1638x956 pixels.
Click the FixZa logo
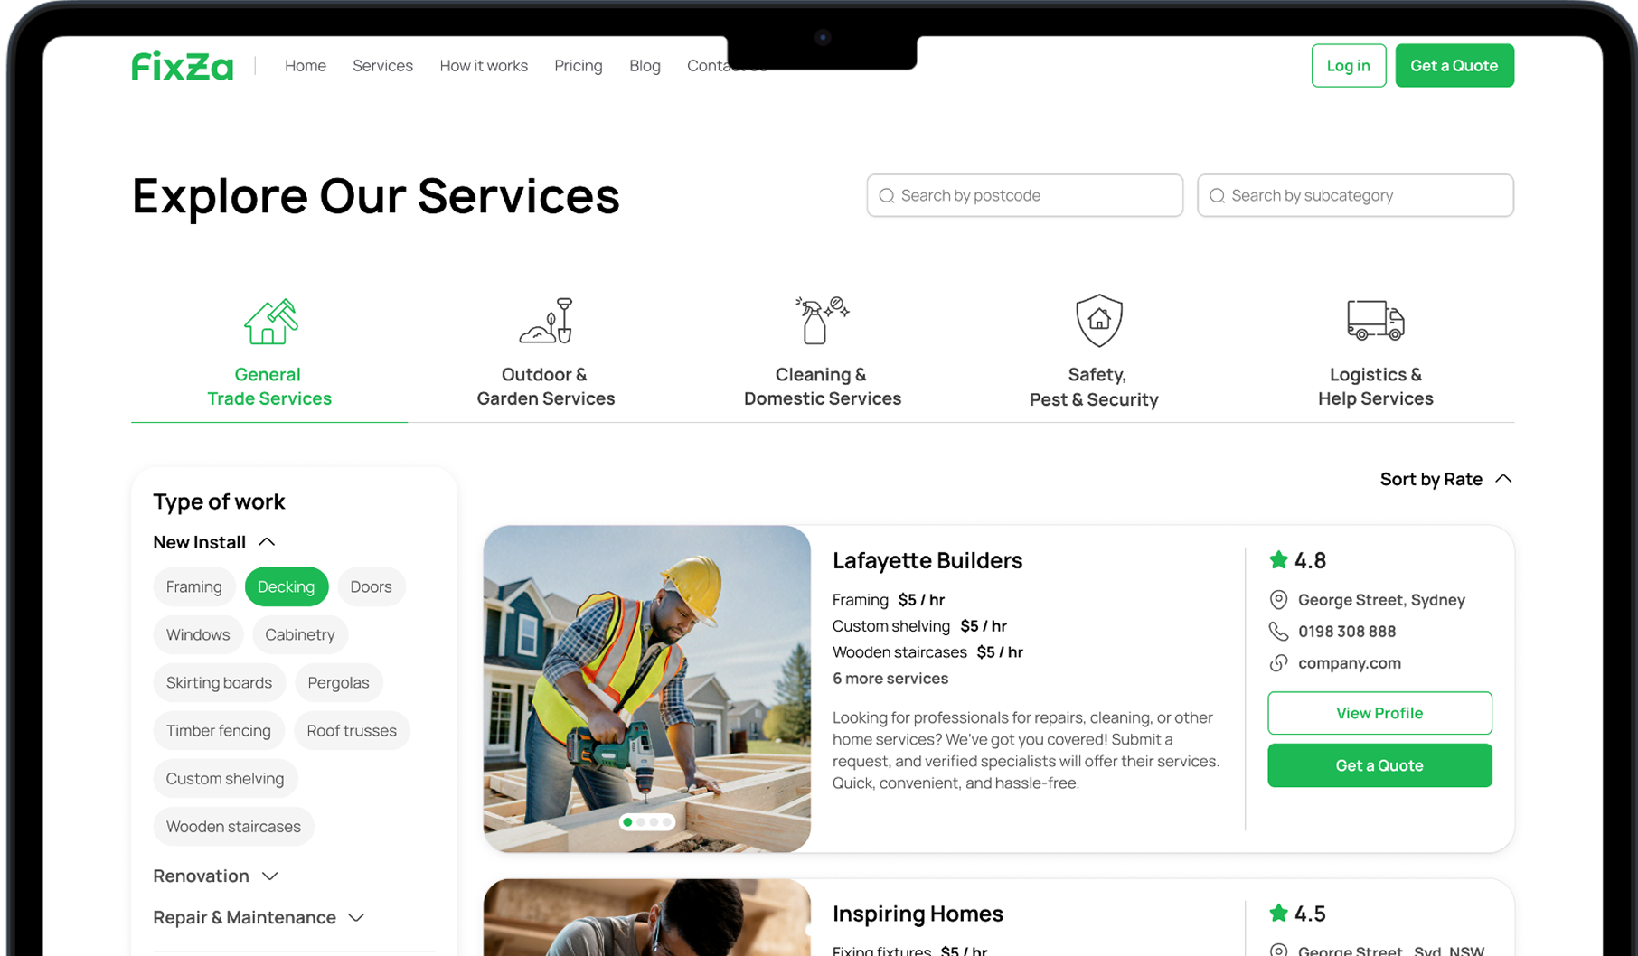[x=182, y=66]
